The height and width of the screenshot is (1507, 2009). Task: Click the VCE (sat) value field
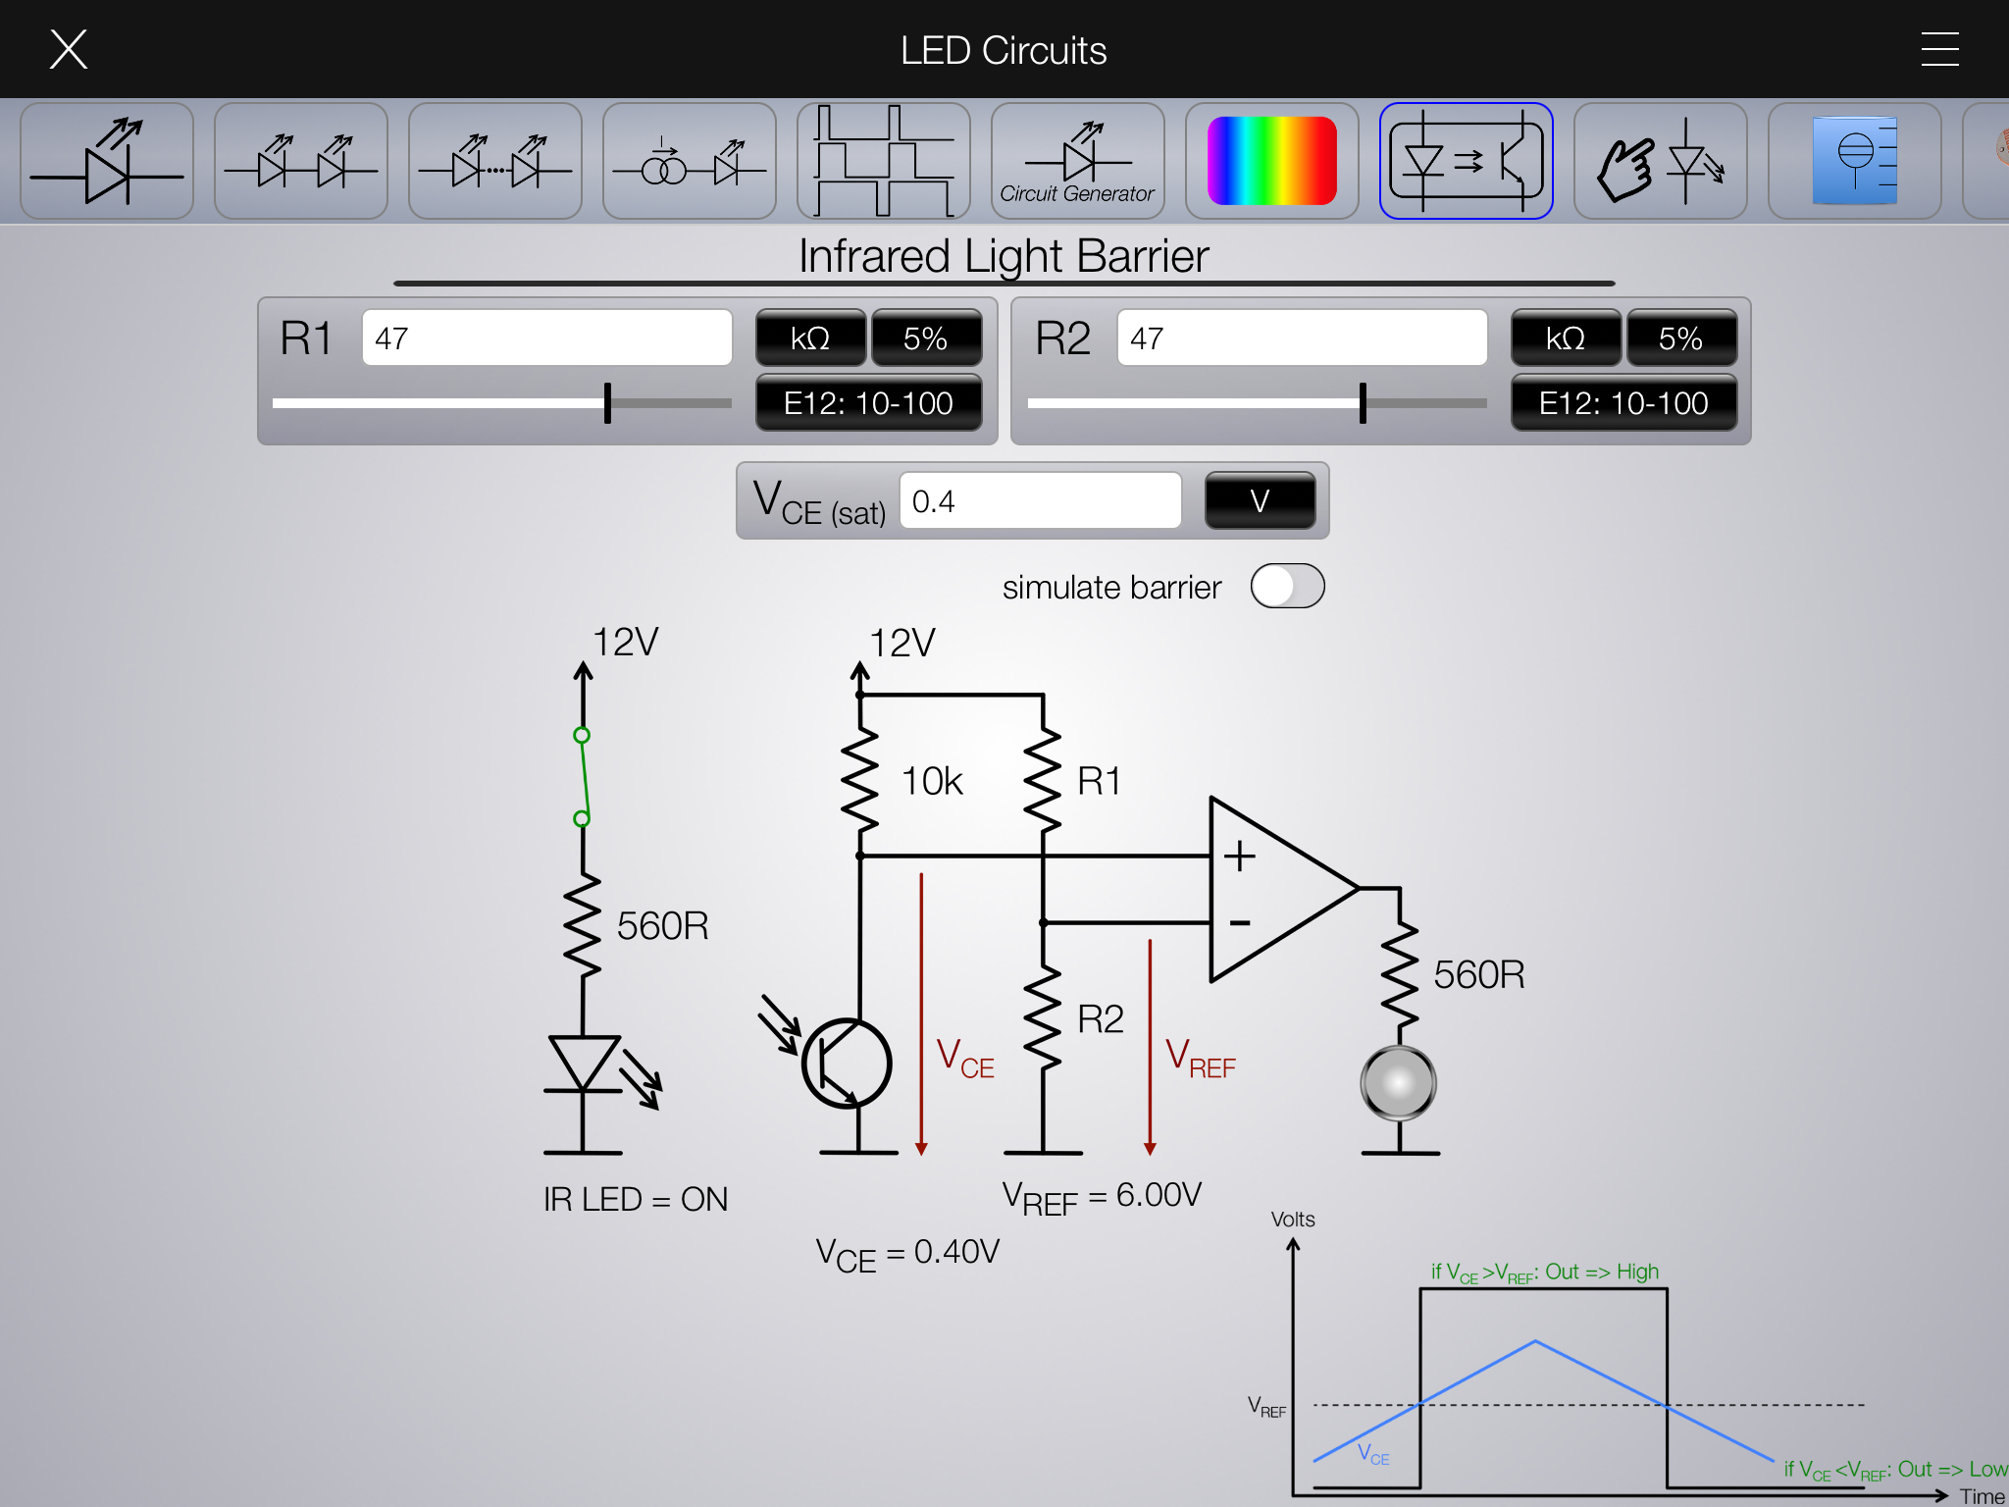[x=1040, y=501]
